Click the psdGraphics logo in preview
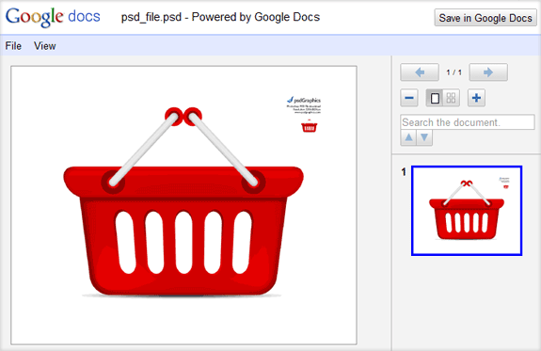The width and height of the screenshot is (541, 351). point(304,100)
